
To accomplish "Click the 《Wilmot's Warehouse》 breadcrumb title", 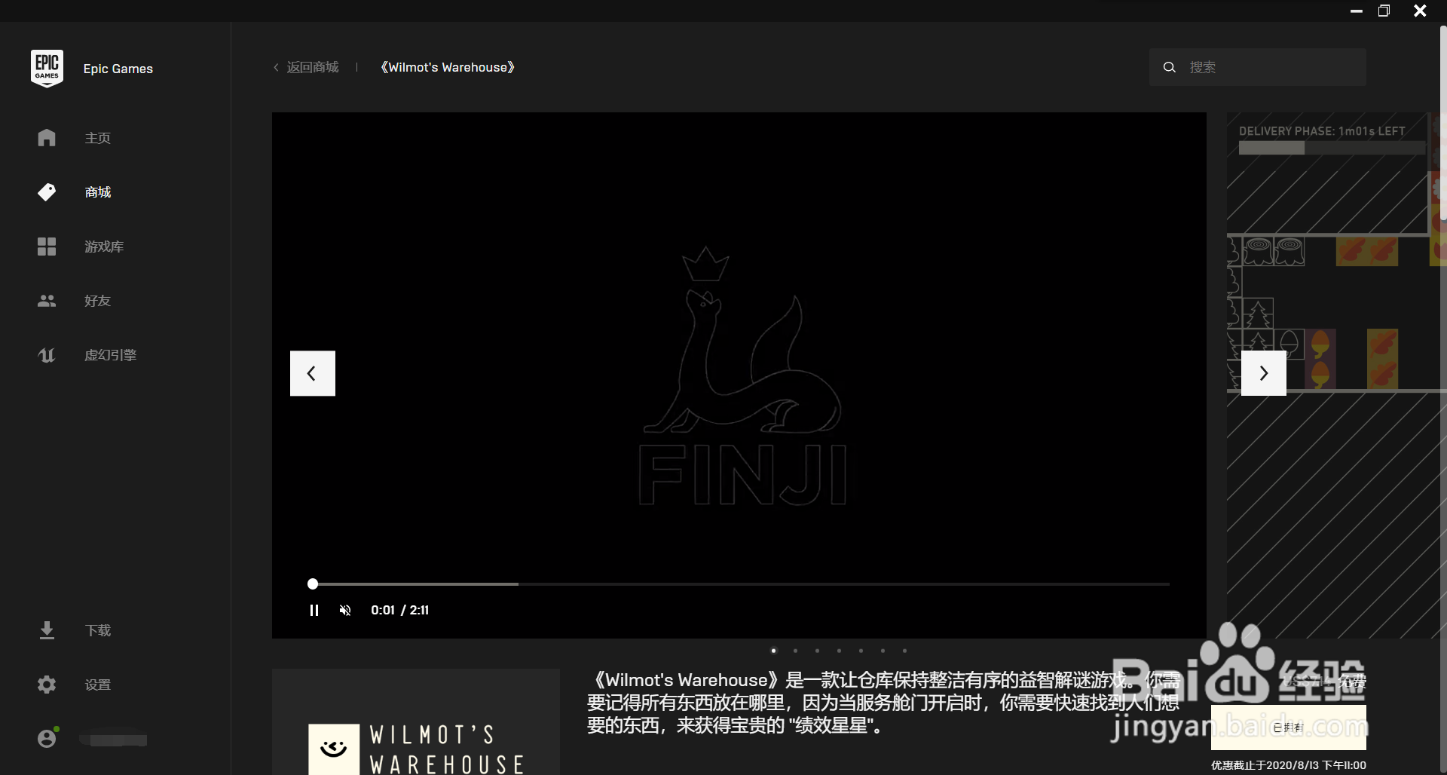I will click(448, 67).
